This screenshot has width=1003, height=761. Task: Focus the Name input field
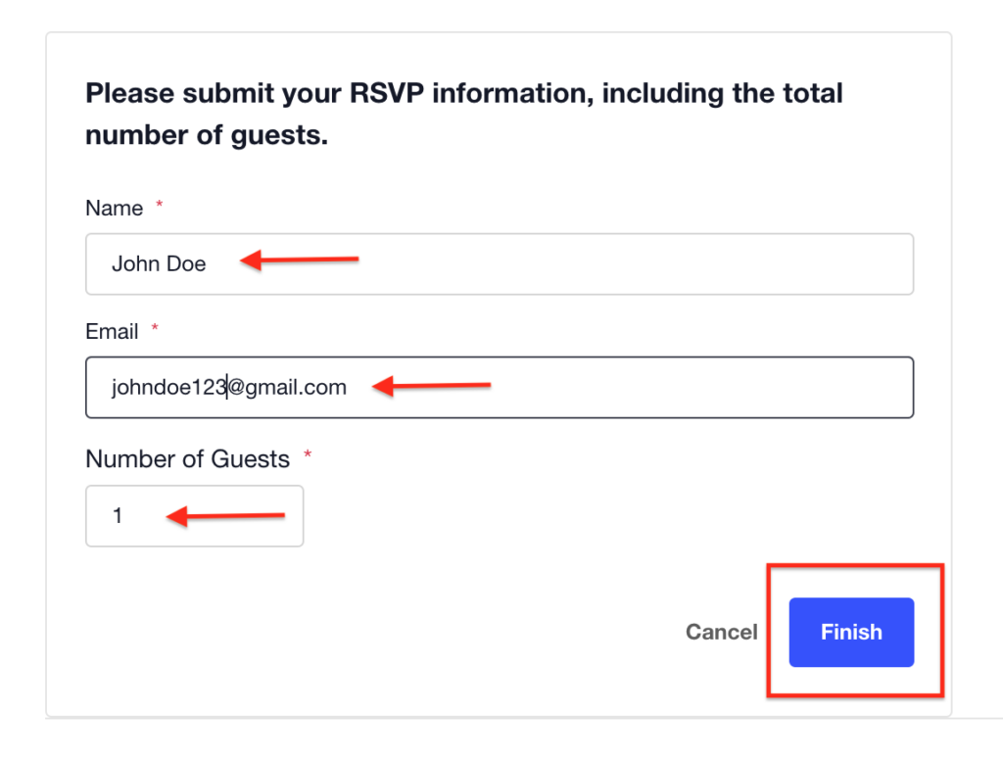(500, 263)
